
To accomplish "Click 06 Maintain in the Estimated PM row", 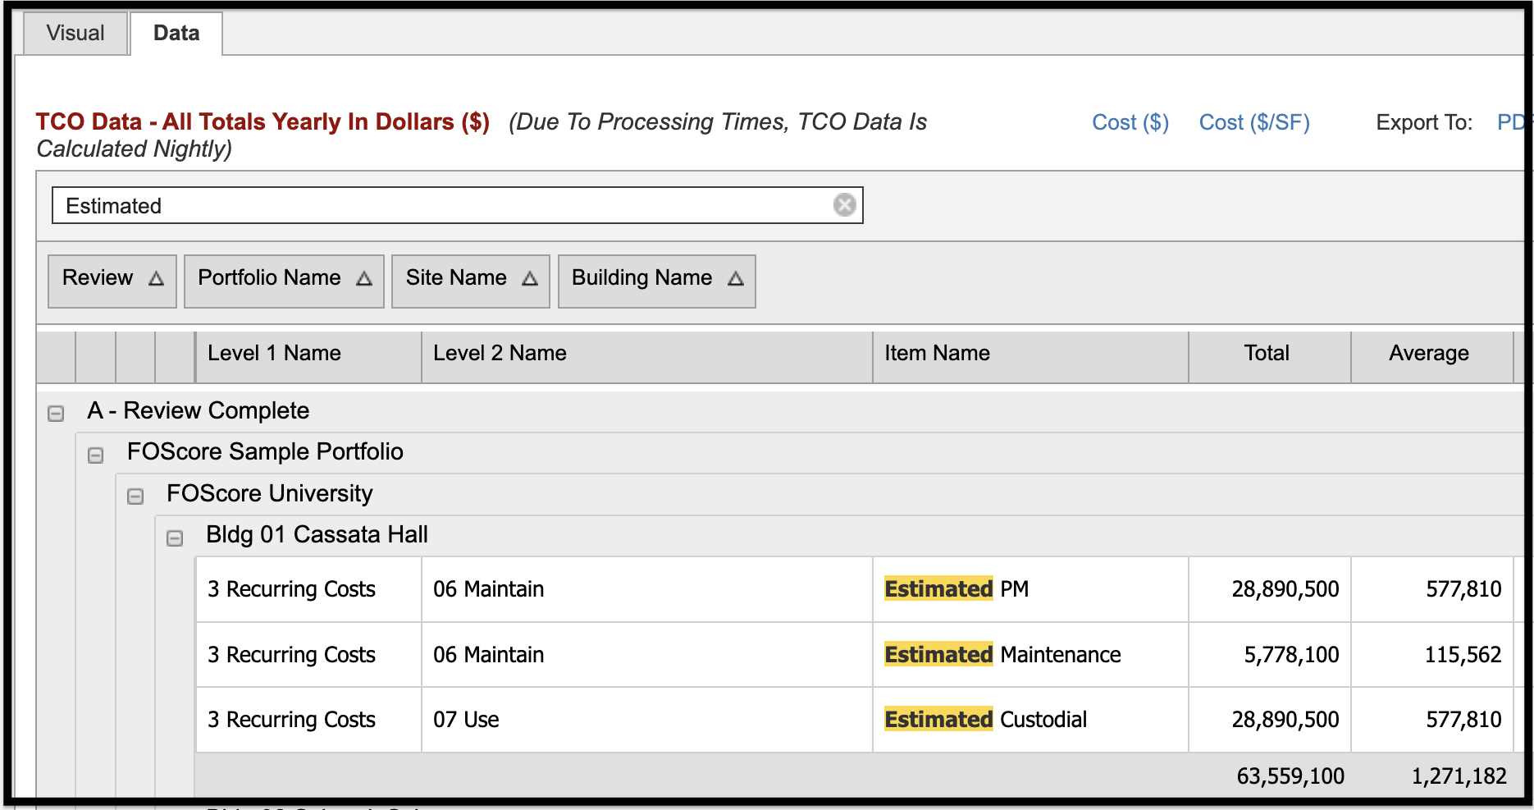I will [x=489, y=589].
